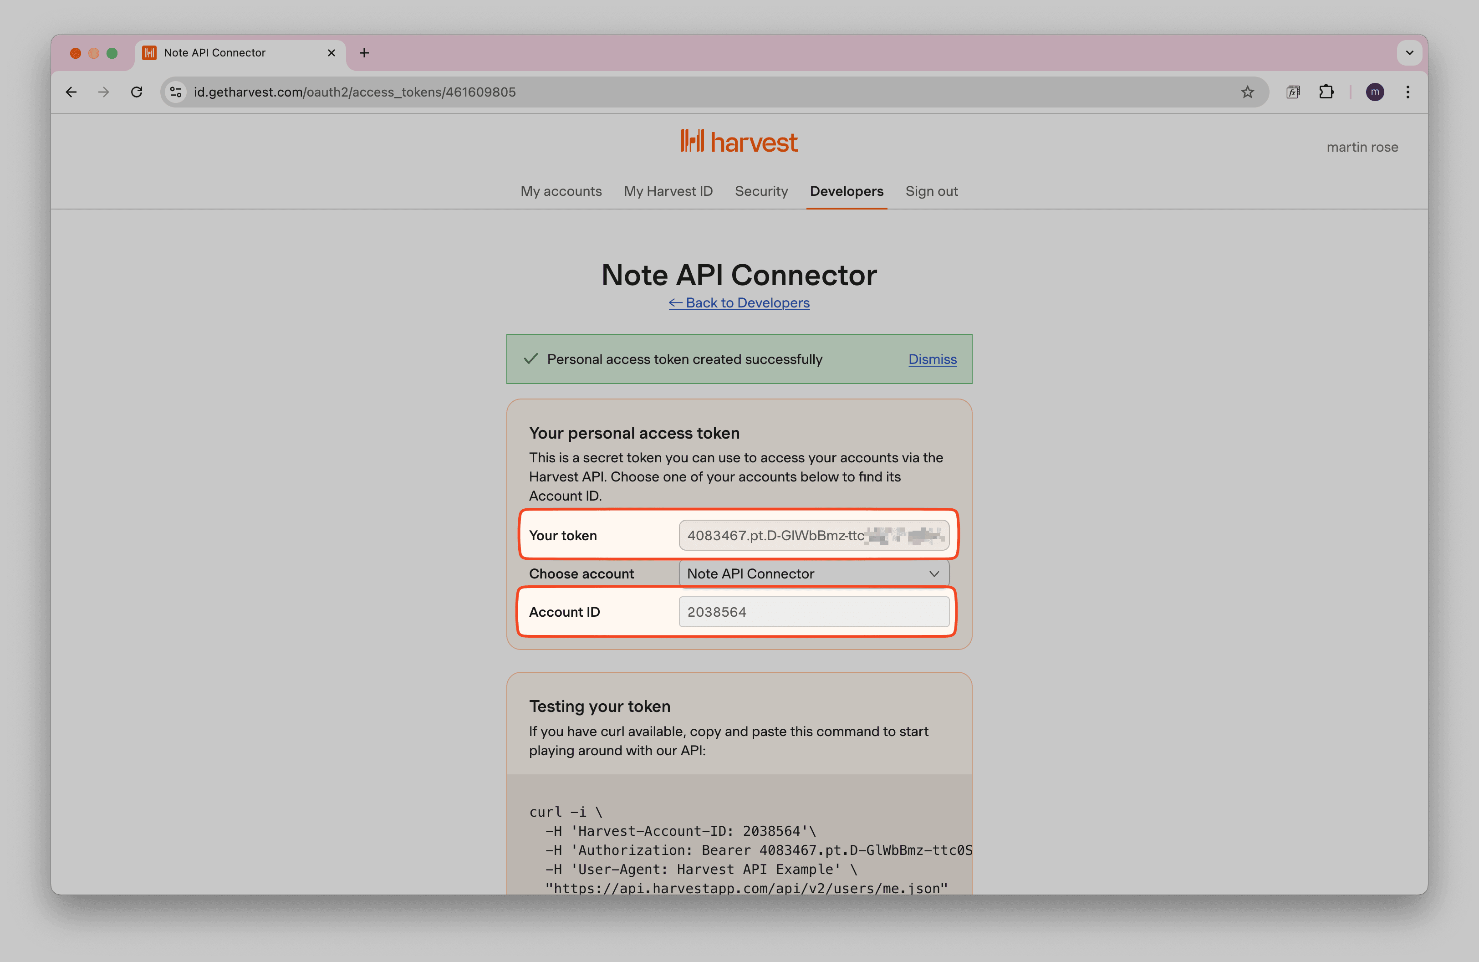The width and height of the screenshot is (1479, 962).
Task: Click the Account ID field showing 2038564
Action: [x=813, y=612]
